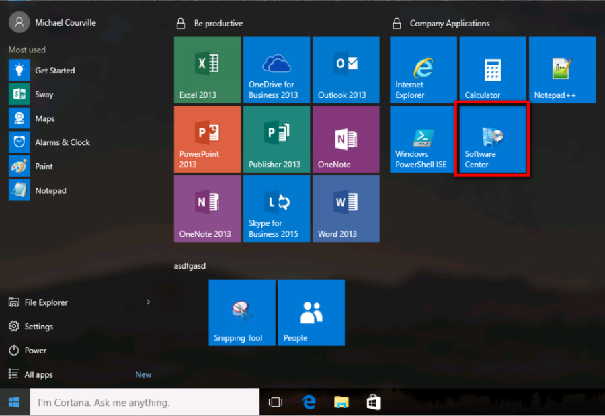The image size is (605, 416).
Task: Open Outlook 2013 tile
Action: (346, 70)
